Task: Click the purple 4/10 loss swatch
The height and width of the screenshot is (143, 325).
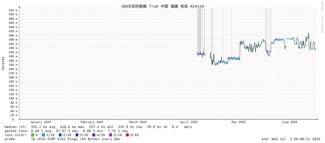Action: (x=94, y=135)
